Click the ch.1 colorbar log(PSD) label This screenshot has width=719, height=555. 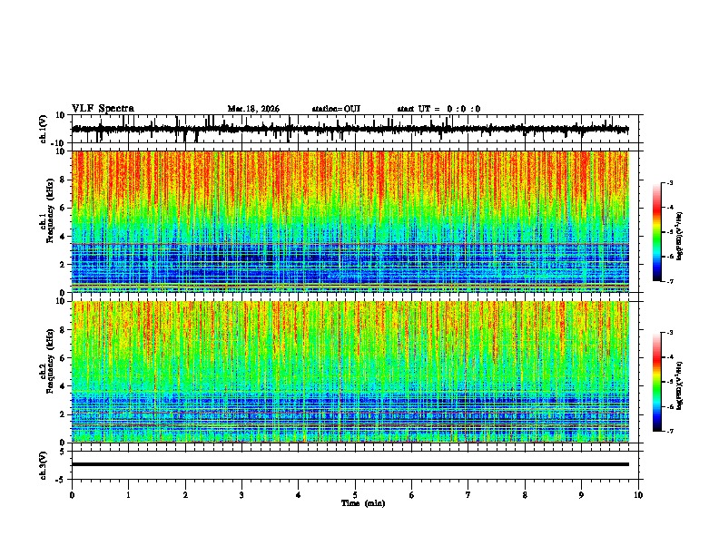click(x=679, y=237)
